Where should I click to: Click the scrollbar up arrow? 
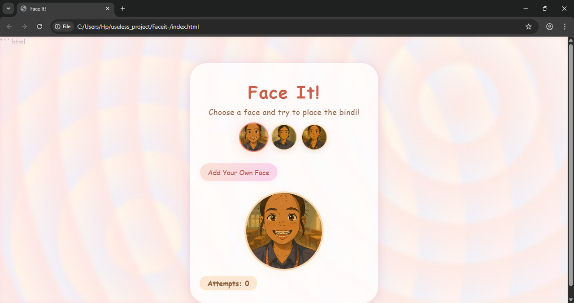pos(571,40)
